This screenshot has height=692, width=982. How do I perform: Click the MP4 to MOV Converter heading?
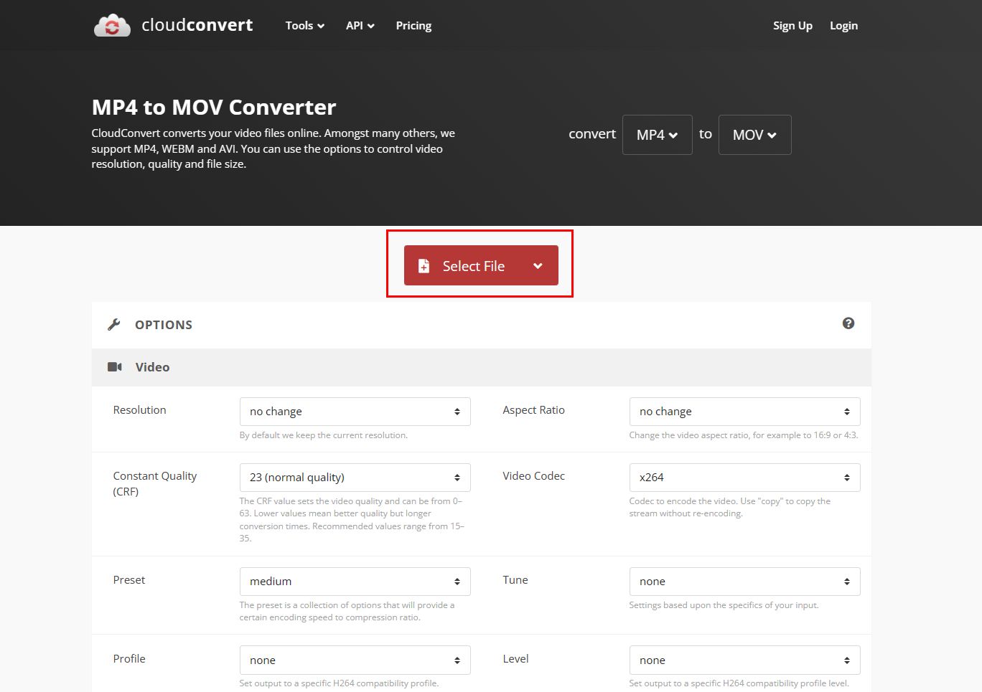(214, 108)
